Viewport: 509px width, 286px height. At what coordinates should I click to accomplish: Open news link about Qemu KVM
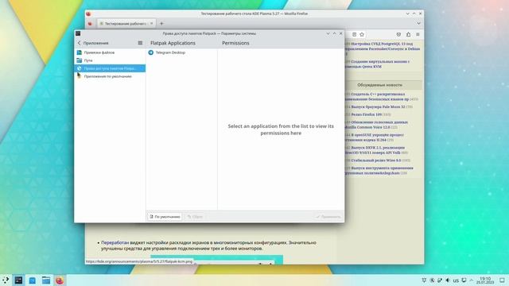[377, 64]
